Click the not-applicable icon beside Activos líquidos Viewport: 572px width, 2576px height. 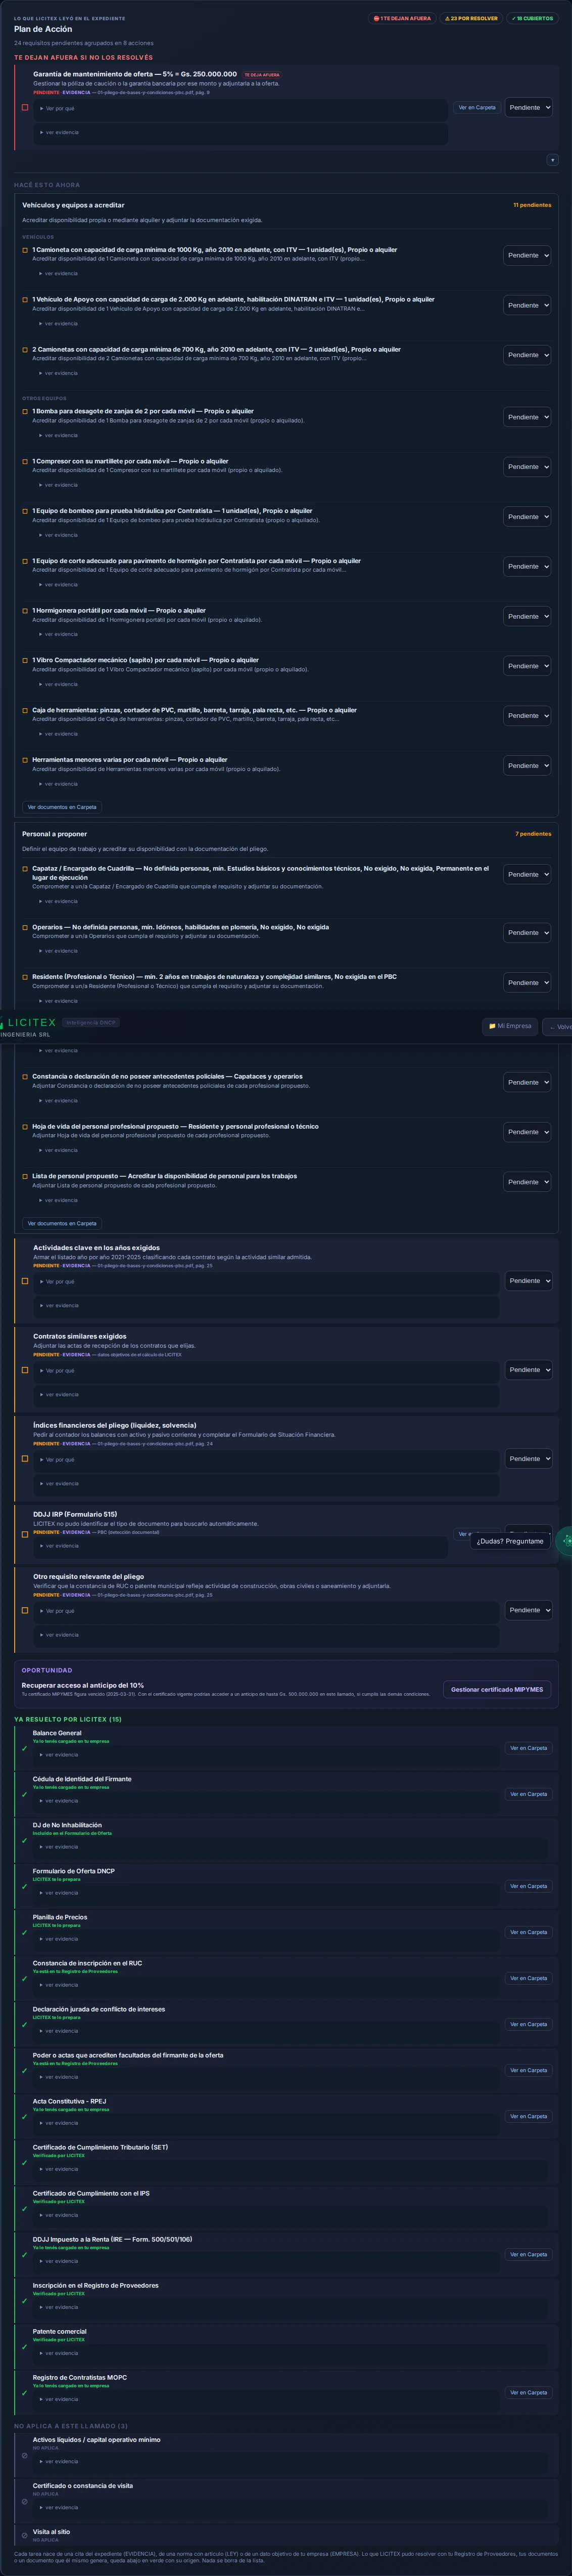25,2455
